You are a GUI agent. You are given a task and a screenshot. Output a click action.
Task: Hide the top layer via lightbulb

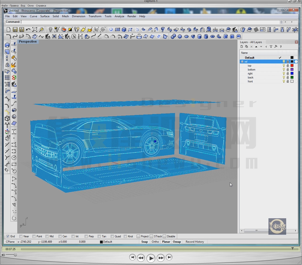point(284,65)
